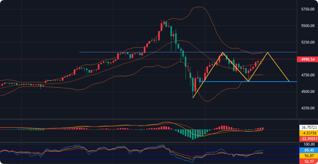Click the projected yellow pattern peak on the right
The height and width of the screenshot is (164, 318).
pyautogui.click(x=267, y=52)
